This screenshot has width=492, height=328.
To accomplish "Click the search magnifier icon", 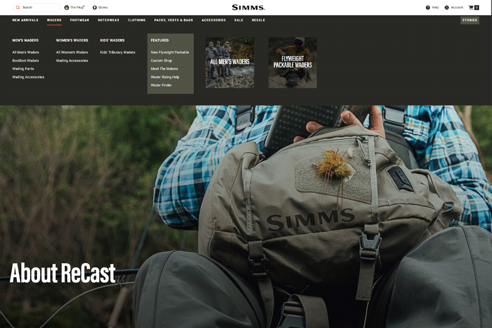I will click(18, 7).
